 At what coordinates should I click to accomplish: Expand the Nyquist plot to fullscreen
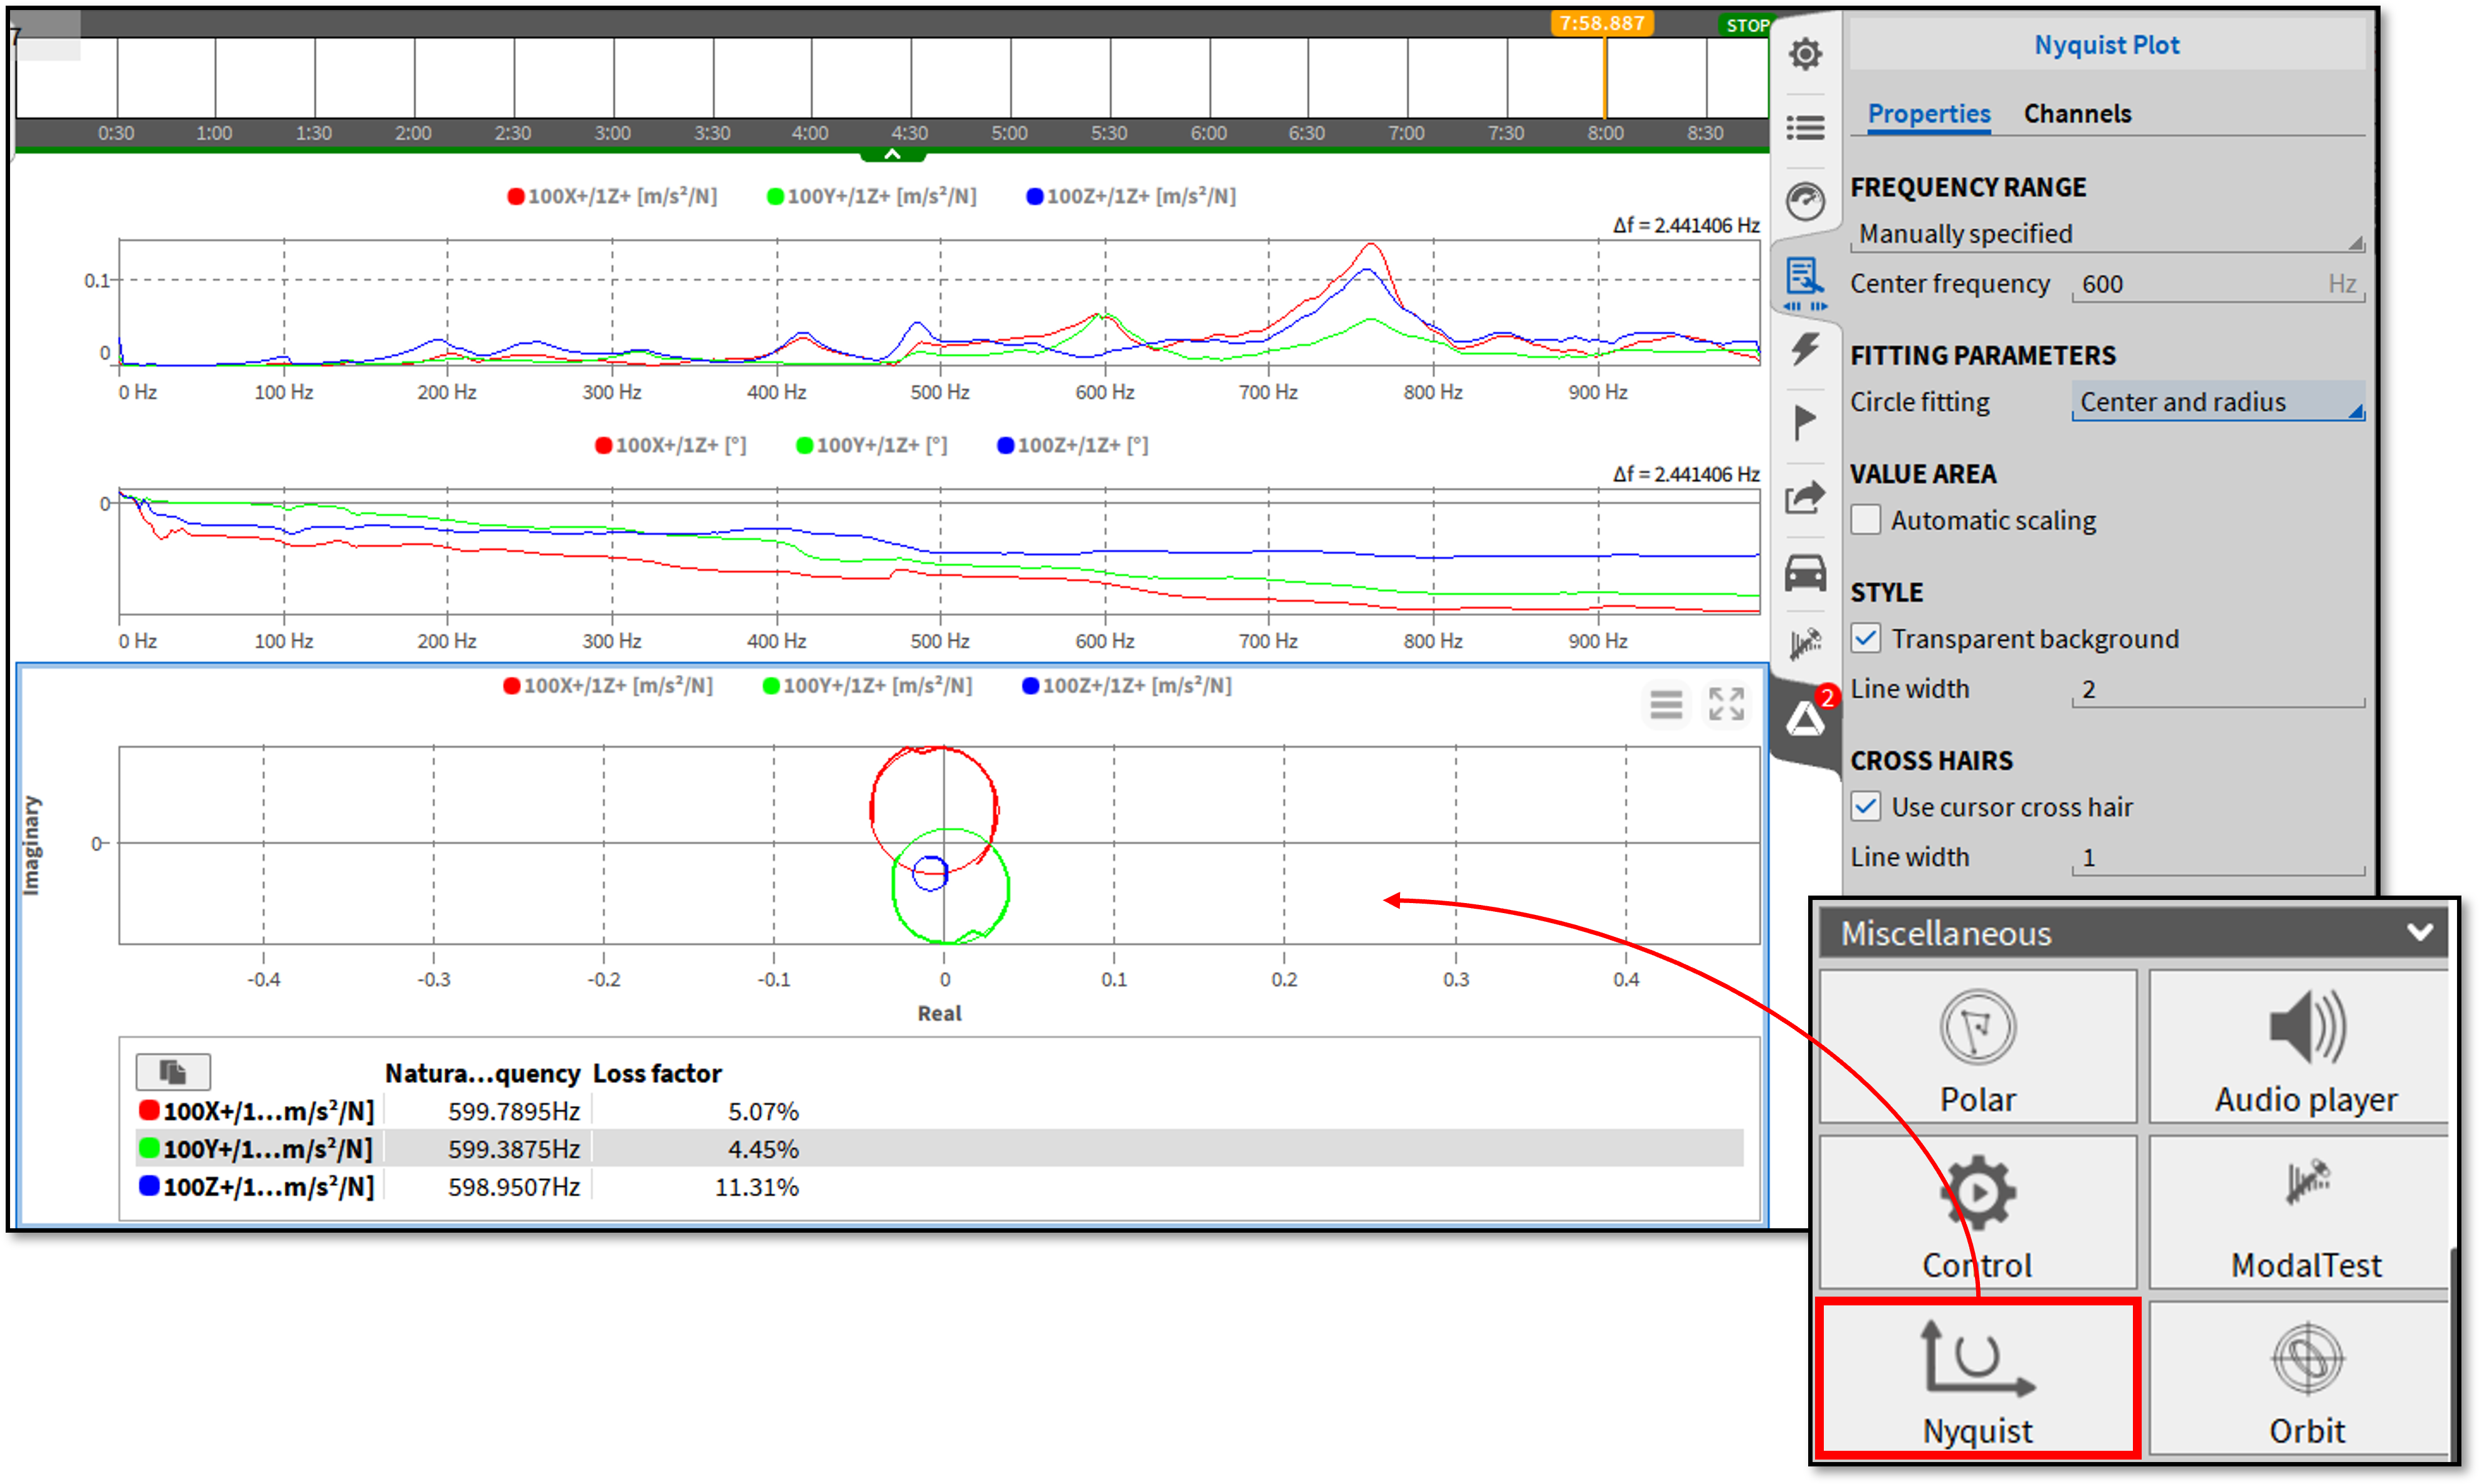tap(1725, 704)
